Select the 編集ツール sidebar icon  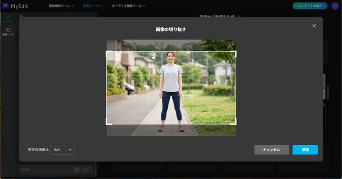[x=8, y=31]
